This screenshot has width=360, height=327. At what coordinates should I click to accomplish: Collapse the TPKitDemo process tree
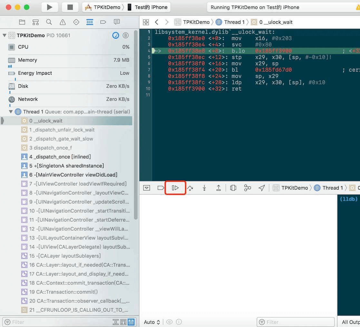click(5, 35)
